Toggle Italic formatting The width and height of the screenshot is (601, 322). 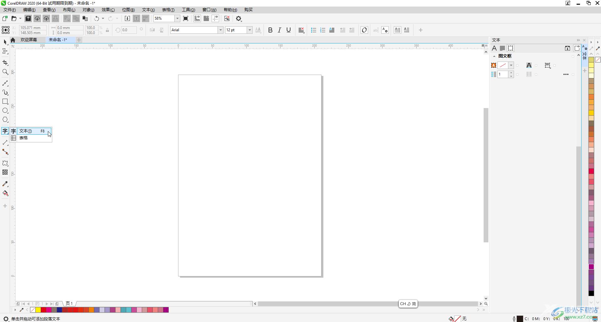(279, 30)
